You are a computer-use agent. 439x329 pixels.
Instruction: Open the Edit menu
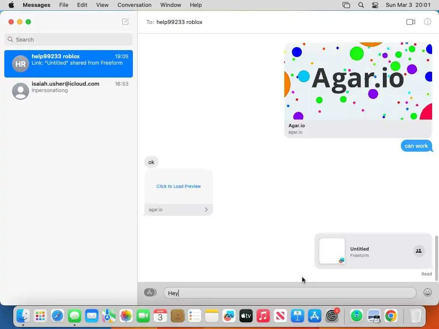coord(82,5)
